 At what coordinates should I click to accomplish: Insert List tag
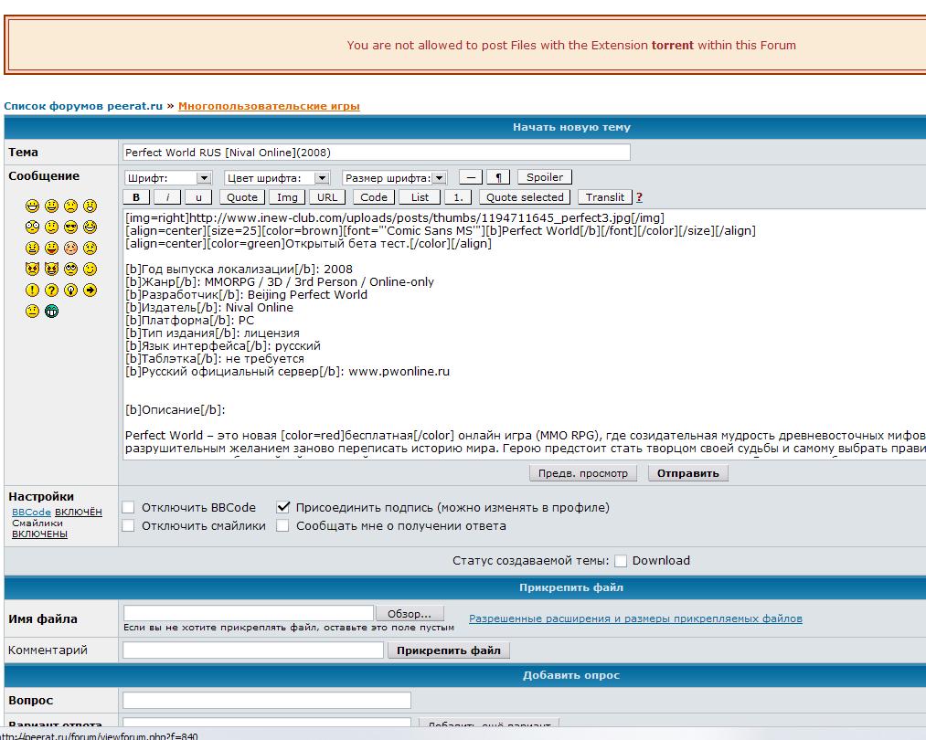(420, 197)
